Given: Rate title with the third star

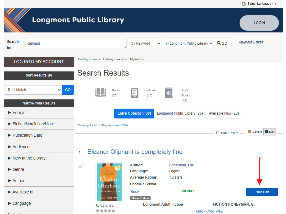Looking at the screenshot, I should (105, 211).
